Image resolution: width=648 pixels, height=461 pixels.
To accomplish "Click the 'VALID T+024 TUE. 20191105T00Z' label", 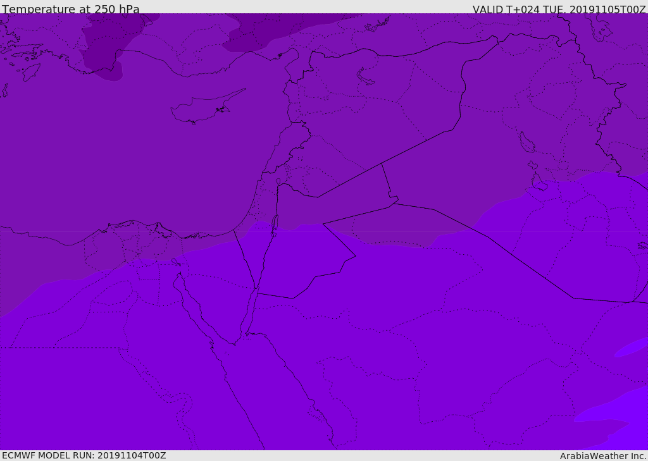I will coord(559,9).
